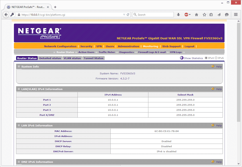This screenshot has width=242, height=167.
Task: Reload the page with the refresh icon
Action: [x=128, y=15]
